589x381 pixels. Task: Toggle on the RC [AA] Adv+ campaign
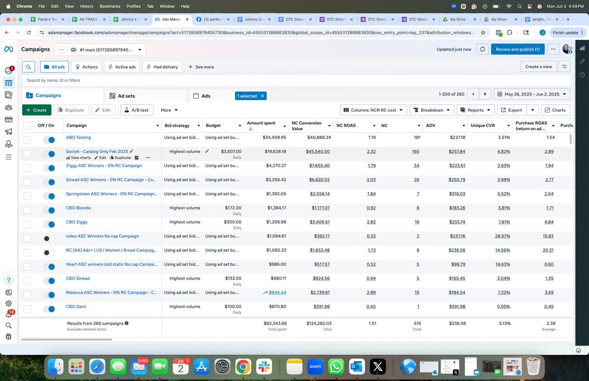pos(49,253)
